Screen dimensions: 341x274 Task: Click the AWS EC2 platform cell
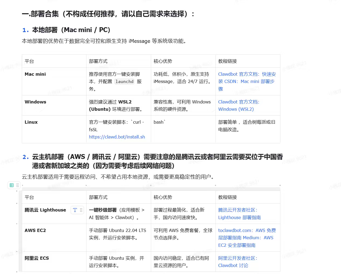(x=35, y=230)
